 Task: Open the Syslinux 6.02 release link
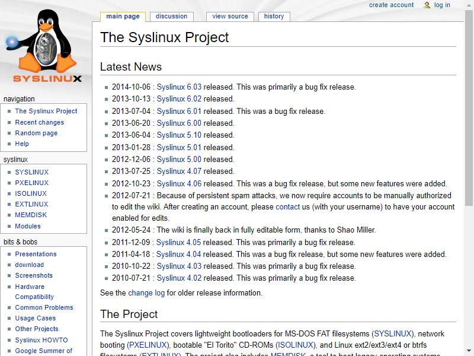coord(179,99)
